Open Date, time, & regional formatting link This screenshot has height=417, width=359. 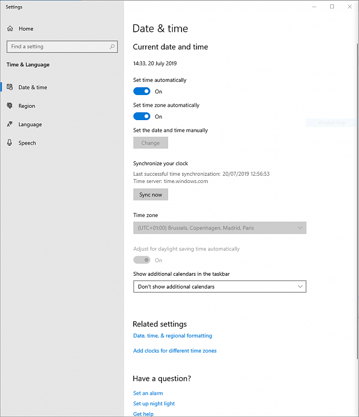tap(173, 336)
